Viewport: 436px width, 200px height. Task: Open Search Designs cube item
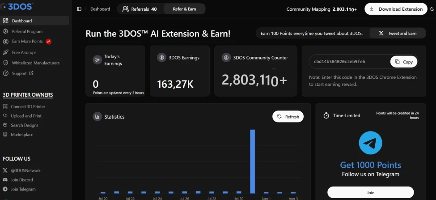[21, 125]
